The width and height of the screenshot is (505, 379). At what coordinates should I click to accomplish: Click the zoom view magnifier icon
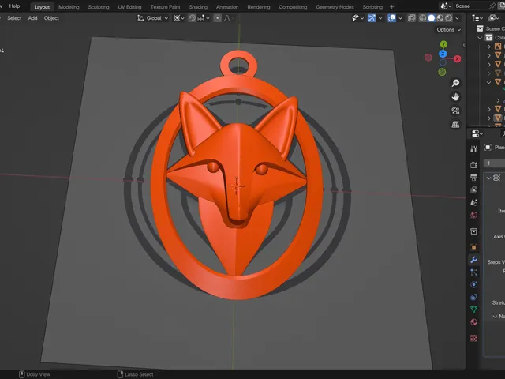(x=455, y=83)
